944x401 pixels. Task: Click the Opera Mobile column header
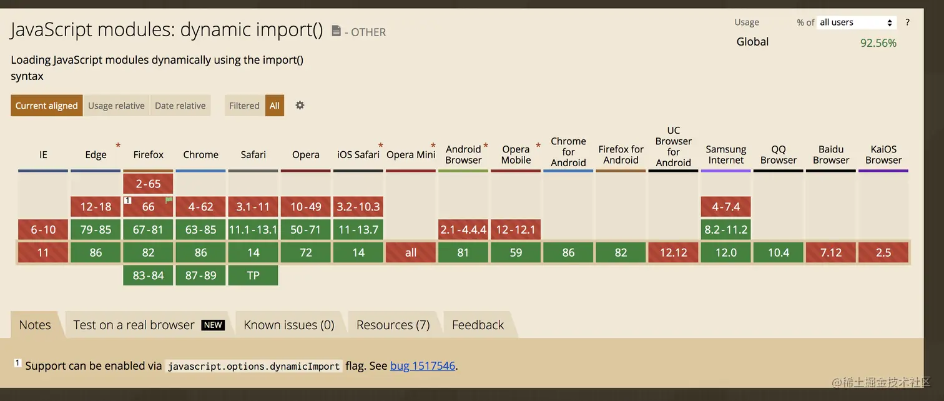(516, 155)
